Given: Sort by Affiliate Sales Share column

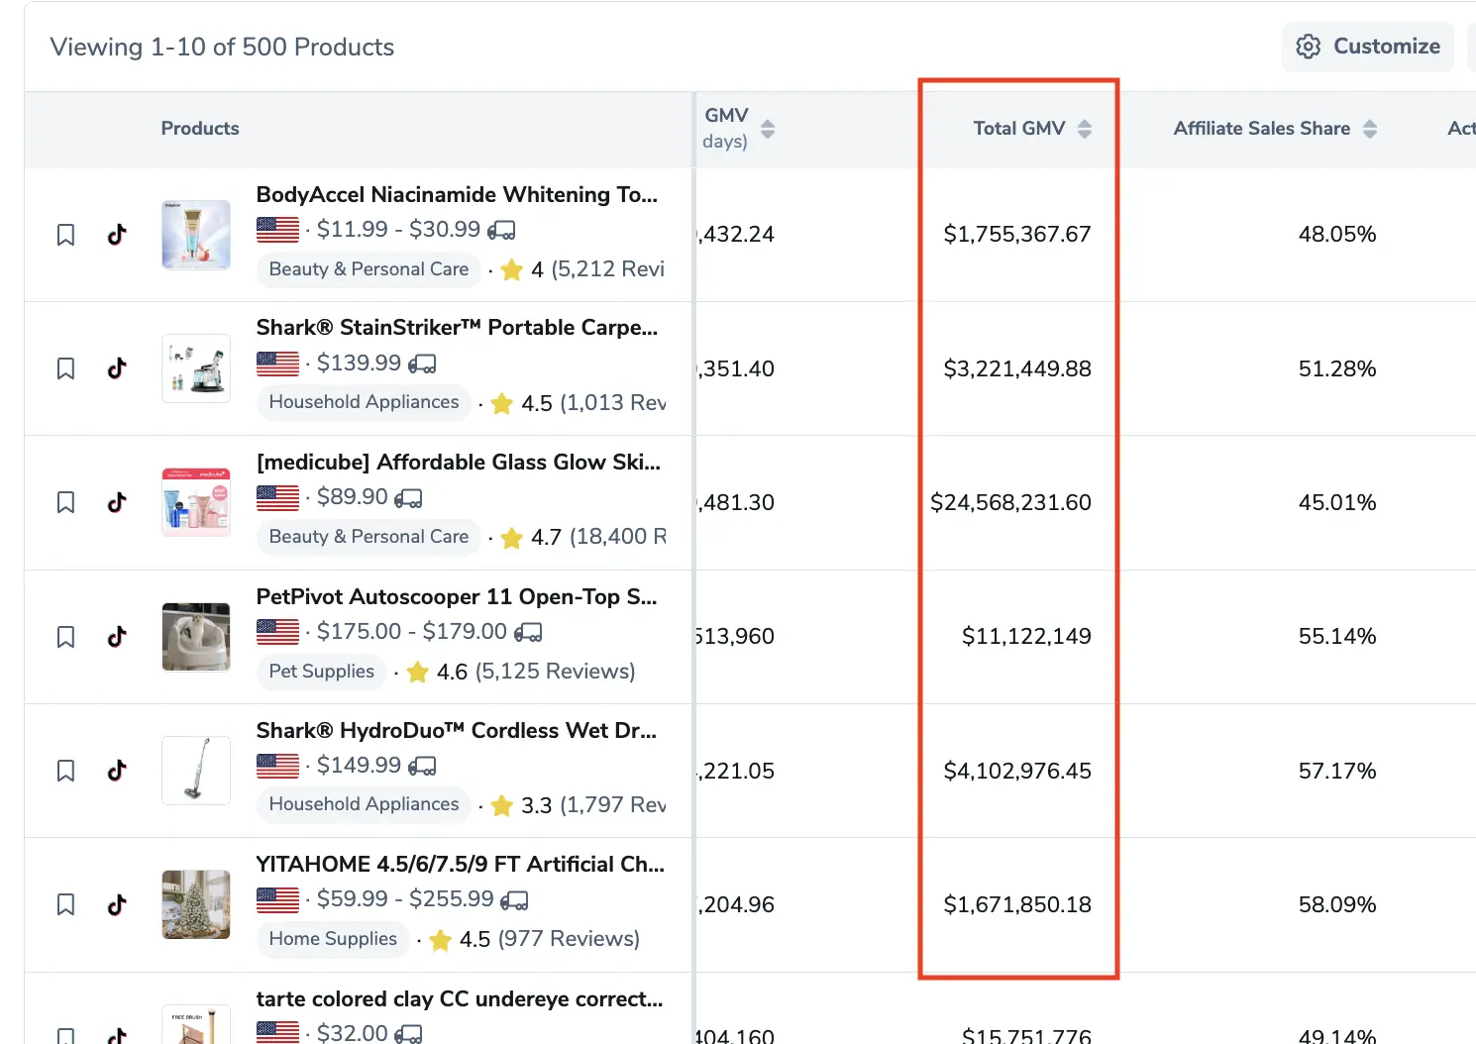Looking at the screenshot, I should coord(1370,129).
